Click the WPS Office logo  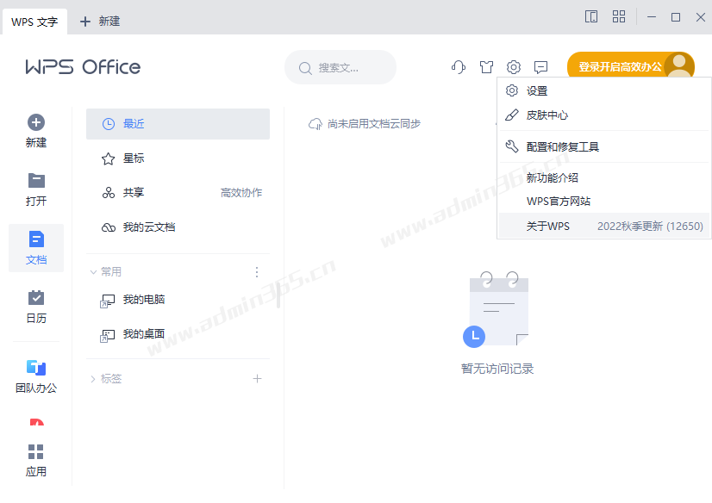[83, 66]
